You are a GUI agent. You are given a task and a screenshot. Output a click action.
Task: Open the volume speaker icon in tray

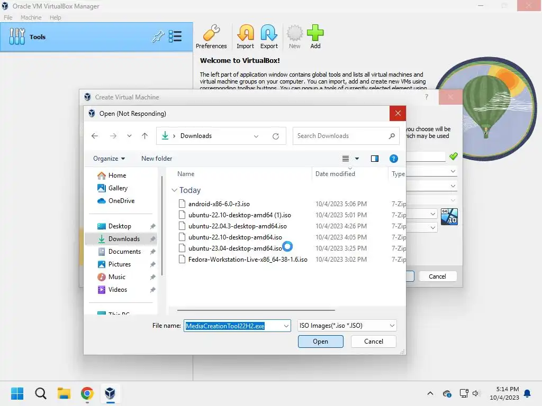pos(476,393)
